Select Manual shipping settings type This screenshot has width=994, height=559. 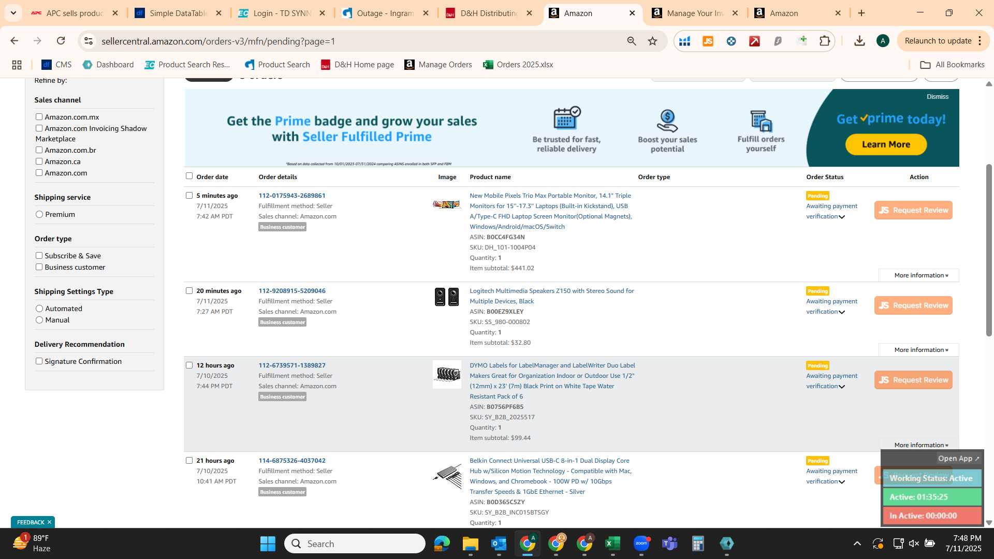click(x=39, y=320)
